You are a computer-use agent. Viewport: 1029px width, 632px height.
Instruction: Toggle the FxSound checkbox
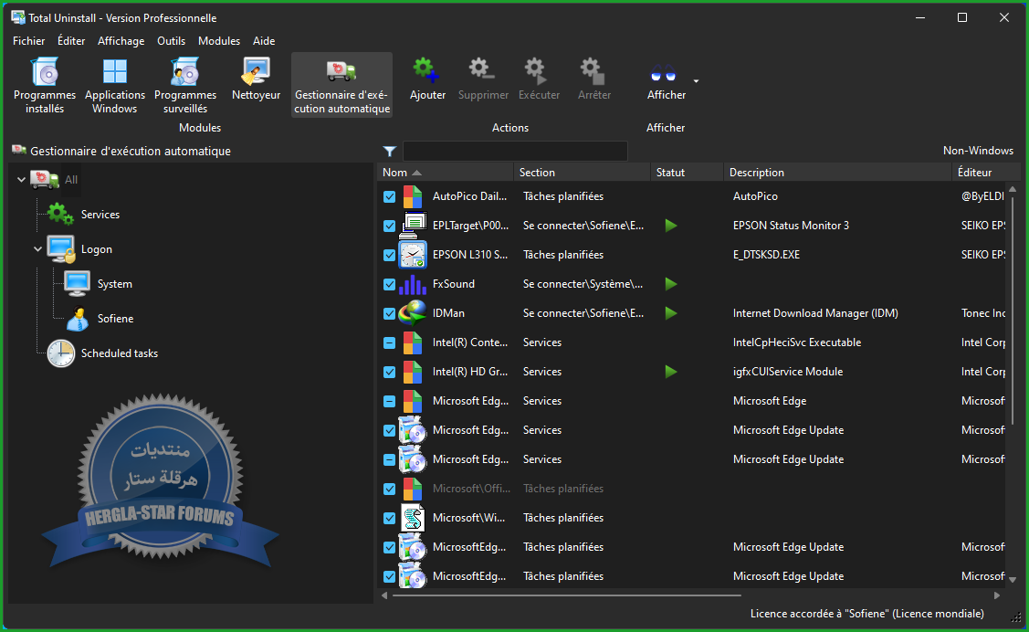pos(389,284)
